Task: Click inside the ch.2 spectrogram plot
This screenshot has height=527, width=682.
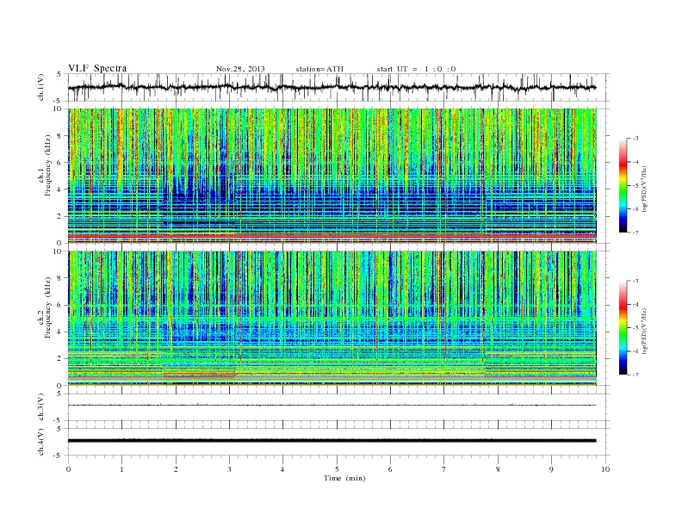Action: (332, 319)
